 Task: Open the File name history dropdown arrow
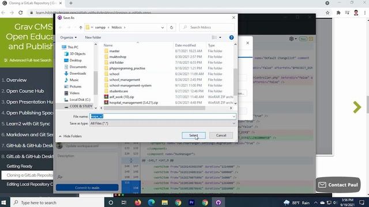click(x=234, y=116)
